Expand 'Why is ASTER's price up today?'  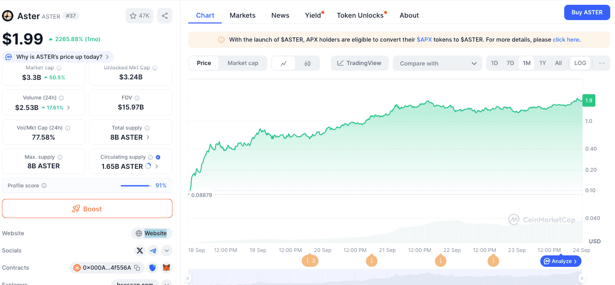(58, 57)
